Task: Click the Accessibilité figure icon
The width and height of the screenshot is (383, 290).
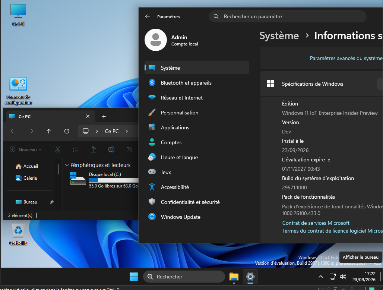Action: (x=152, y=187)
